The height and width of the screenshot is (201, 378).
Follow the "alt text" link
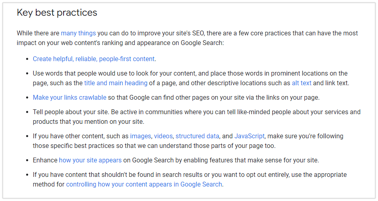pyautogui.click(x=302, y=83)
